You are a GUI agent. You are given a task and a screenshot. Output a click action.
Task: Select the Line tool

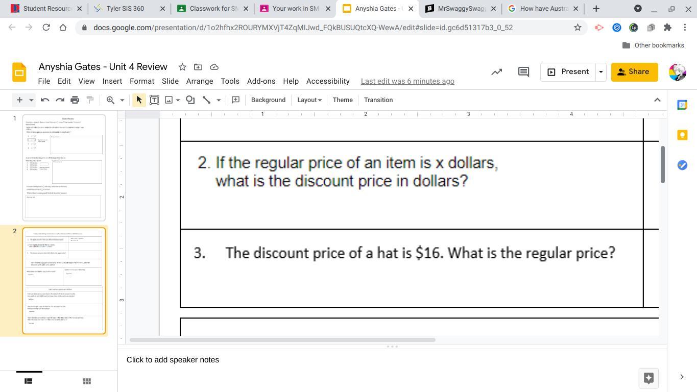206,100
